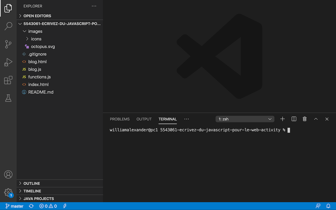Viewport: 336px width, 210px height.
Task: Click the master branch in the status bar
Action: tap(14, 206)
